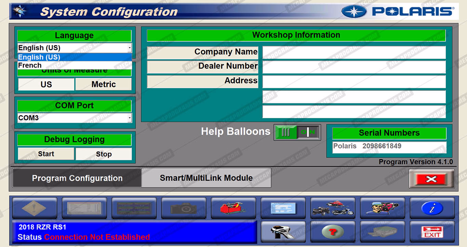
Task: Click the Serial Numbers header
Action: [389, 133]
